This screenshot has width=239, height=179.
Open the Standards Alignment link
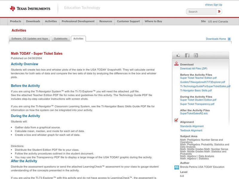[192, 126]
